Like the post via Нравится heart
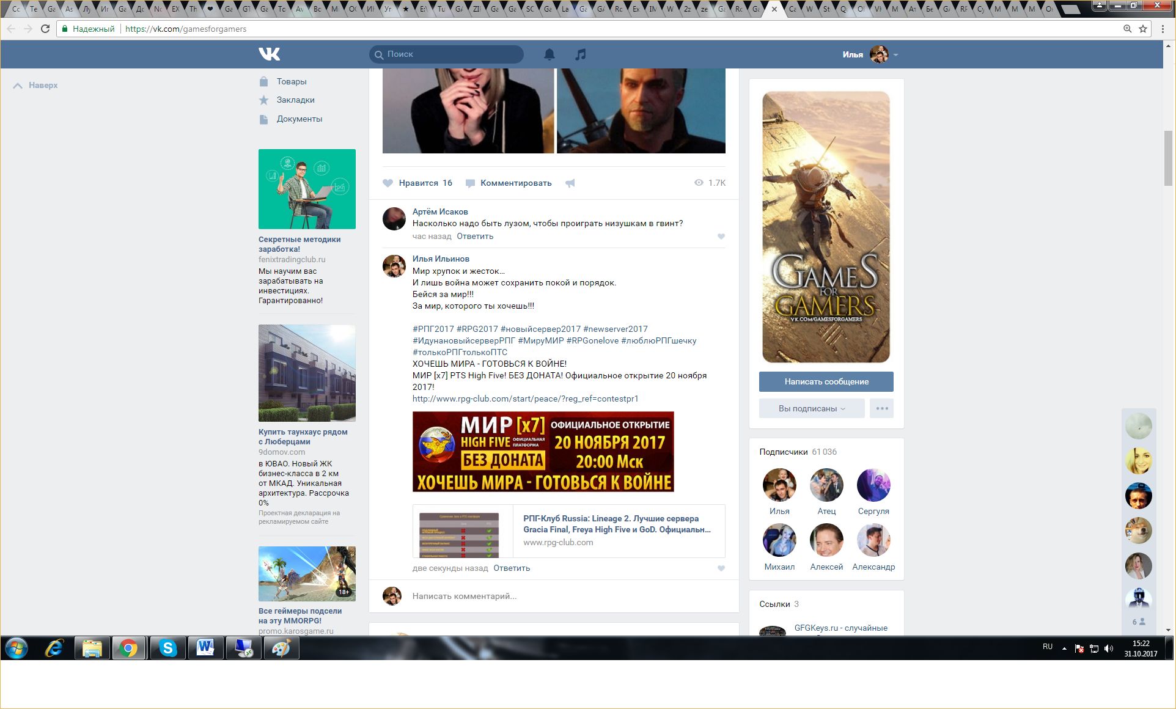 coord(388,183)
